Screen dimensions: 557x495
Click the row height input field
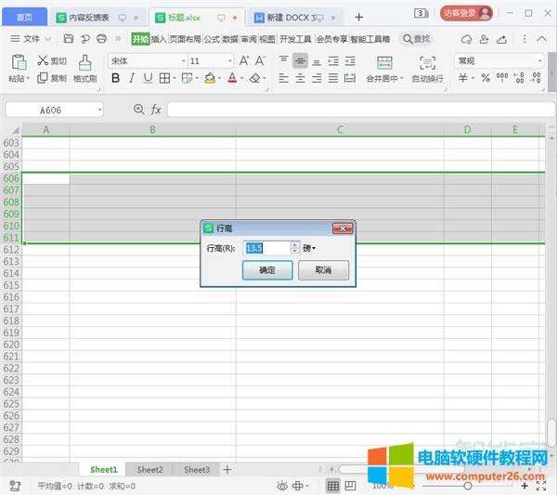(x=265, y=248)
